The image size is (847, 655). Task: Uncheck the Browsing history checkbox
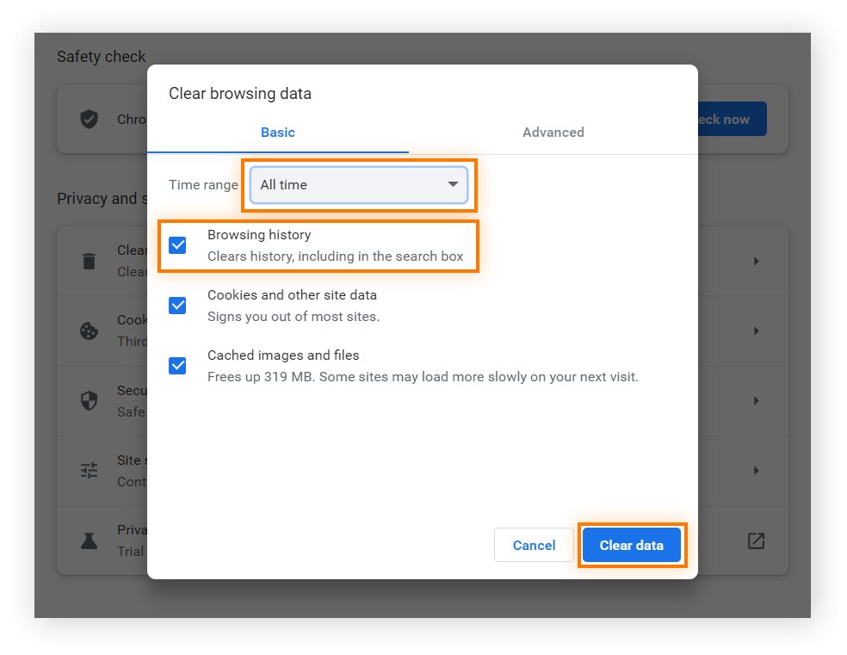(x=177, y=245)
